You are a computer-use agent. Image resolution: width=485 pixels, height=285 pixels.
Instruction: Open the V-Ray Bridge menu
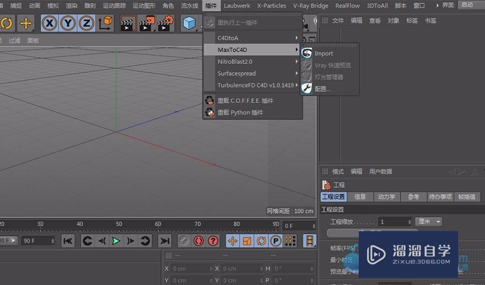click(x=310, y=6)
